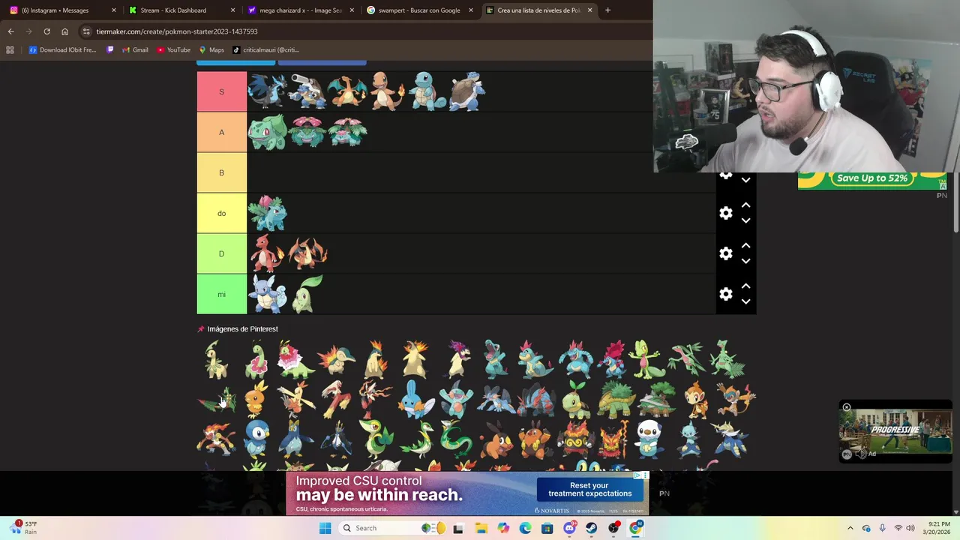The image size is (960, 540).
Task: Close the Progressive video ad
Action: coord(847,407)
